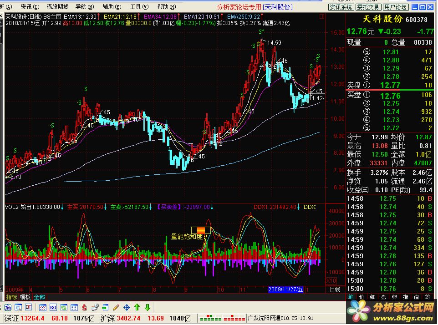The width and height of the screenshot is (438, 325).
Task: Click the EMA250:9.22 indicator label
Action: click(x=243, y=17)
